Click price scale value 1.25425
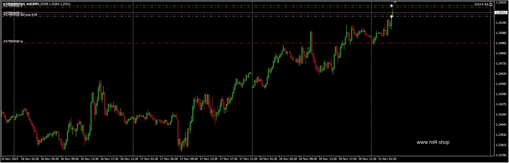 click(x=501, y=2)
